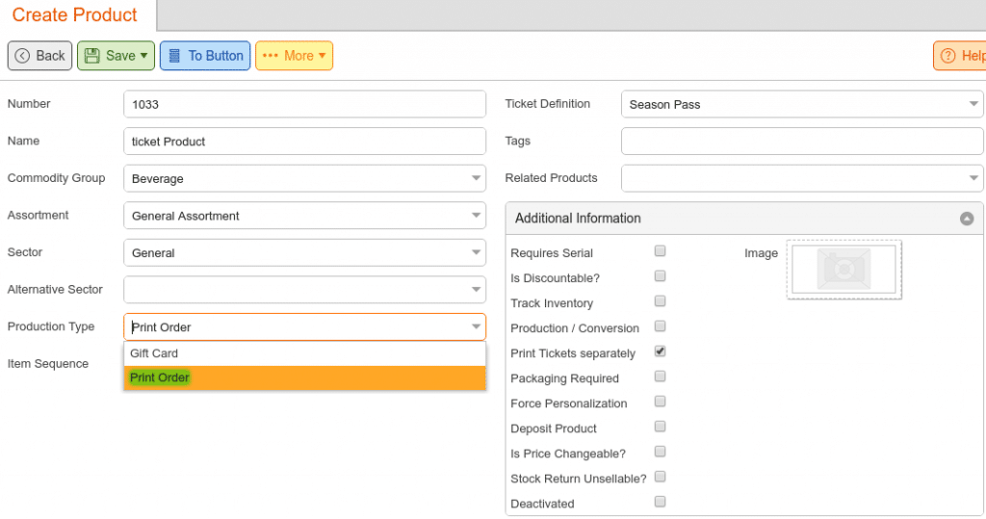Click the Production Type label
986x519 pixels.
pos(51,326)
